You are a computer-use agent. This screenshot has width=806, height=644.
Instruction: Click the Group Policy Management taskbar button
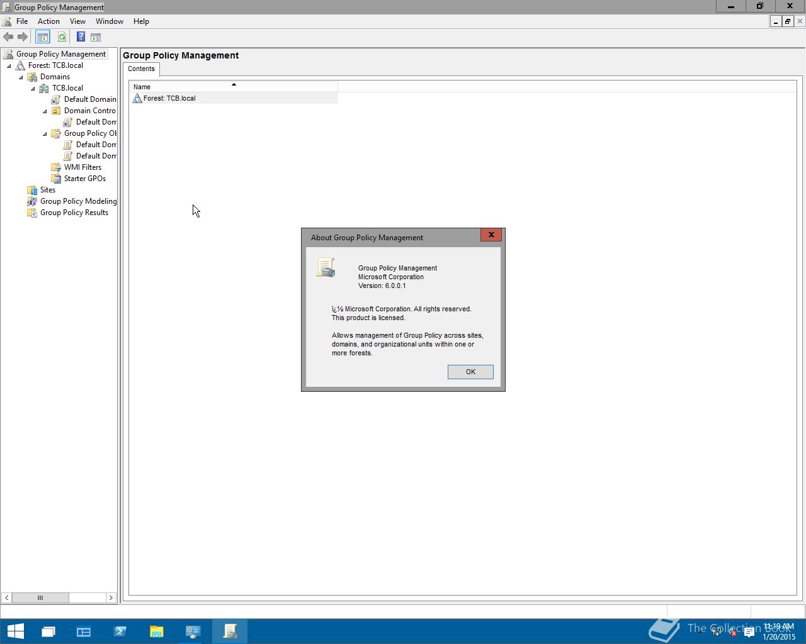point(229,631)
